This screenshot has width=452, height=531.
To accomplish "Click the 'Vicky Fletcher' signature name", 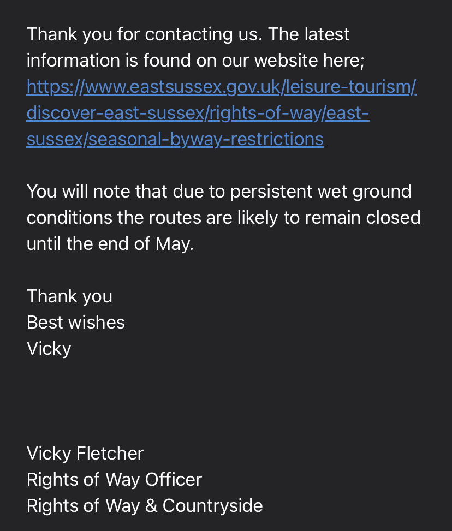I will [x=85, y=454].
